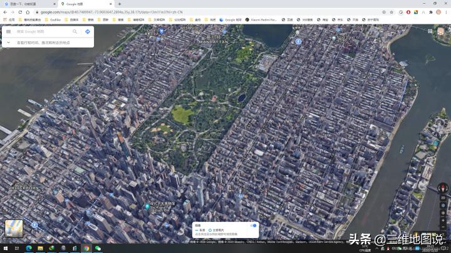Open the Xiaomi Redmi bookmark
The width and height of the screenshot is (451, 253).
click(x=261, y=20)
